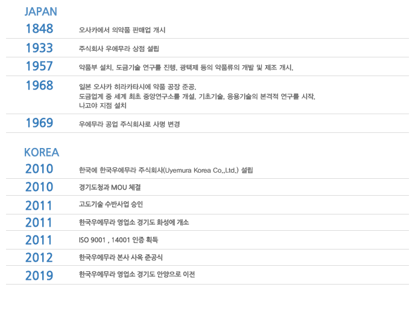Viewport: 415px width, 319px height.
Task: Click the JAPAN section heading
Action: pos(41,11)
